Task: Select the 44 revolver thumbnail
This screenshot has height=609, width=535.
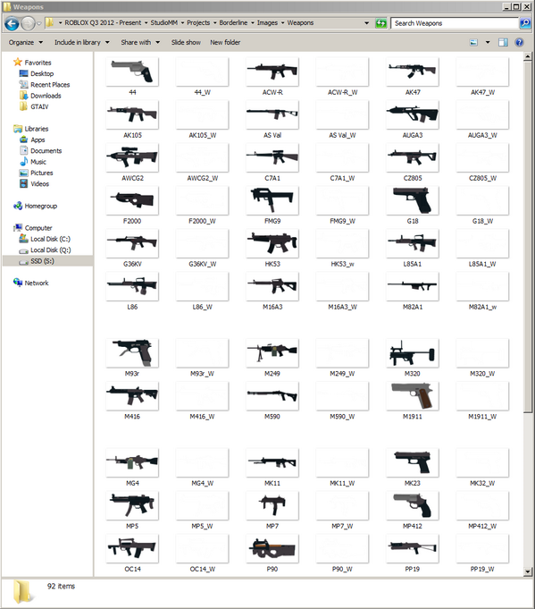Action: 132,72
